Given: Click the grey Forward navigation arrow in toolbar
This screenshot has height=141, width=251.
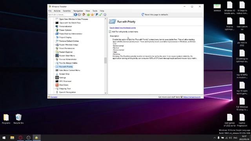Looking at the screenshot, I should pos(79,14).
